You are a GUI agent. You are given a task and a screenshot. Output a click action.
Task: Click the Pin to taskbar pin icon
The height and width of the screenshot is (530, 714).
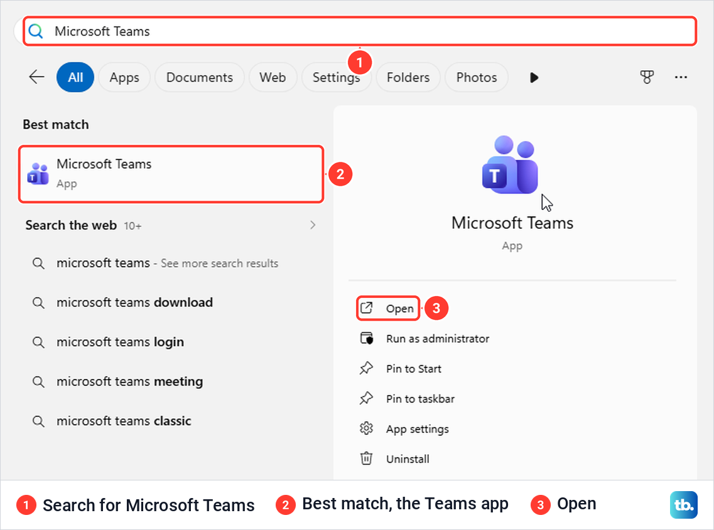367,398
